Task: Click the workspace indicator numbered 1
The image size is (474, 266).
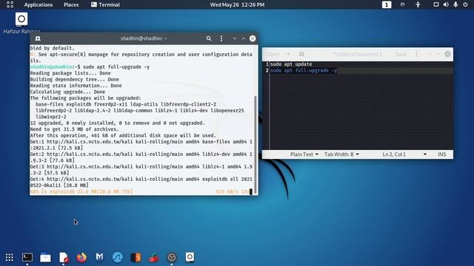Action: (x=387, y=5)
